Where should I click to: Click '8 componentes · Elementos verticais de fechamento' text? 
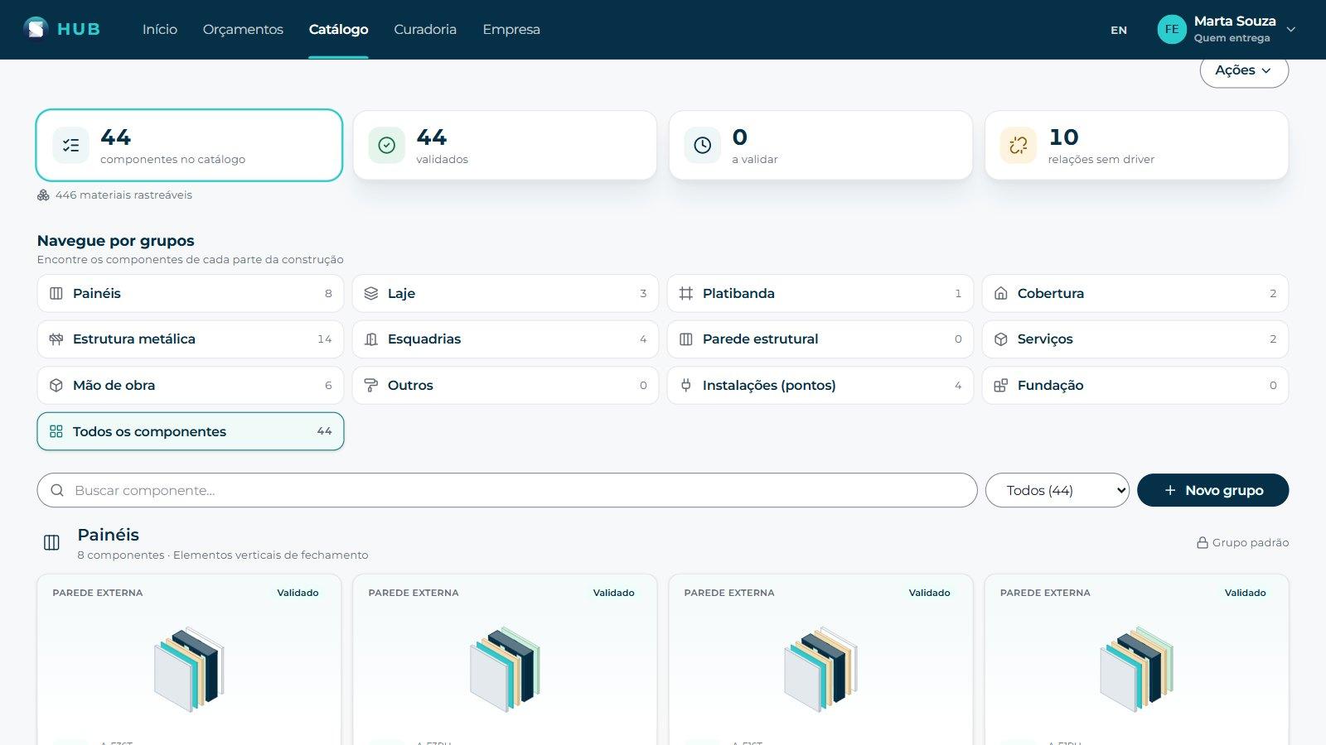pos(223,555)
